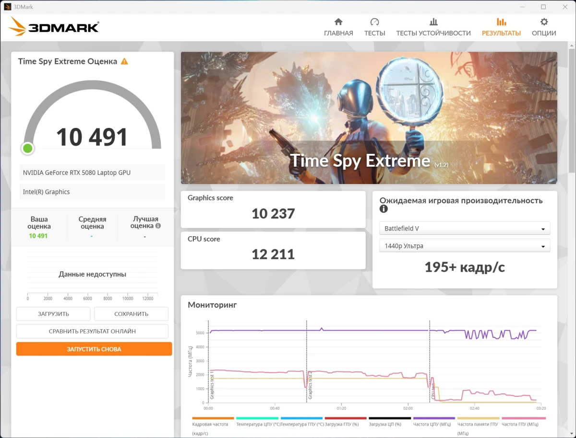Toggle the red Загрузка ГПУ legend swatch

(x=346, y=418)
